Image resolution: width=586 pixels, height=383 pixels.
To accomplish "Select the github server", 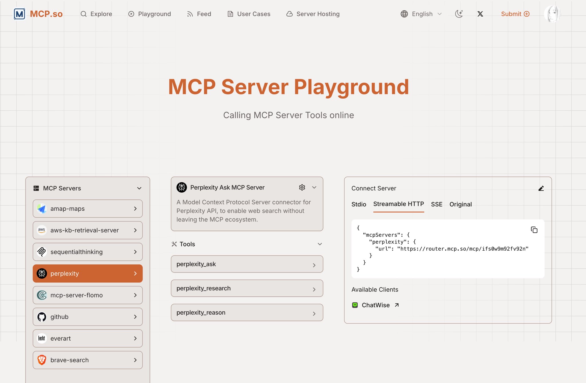I will [x=88, y=317].
